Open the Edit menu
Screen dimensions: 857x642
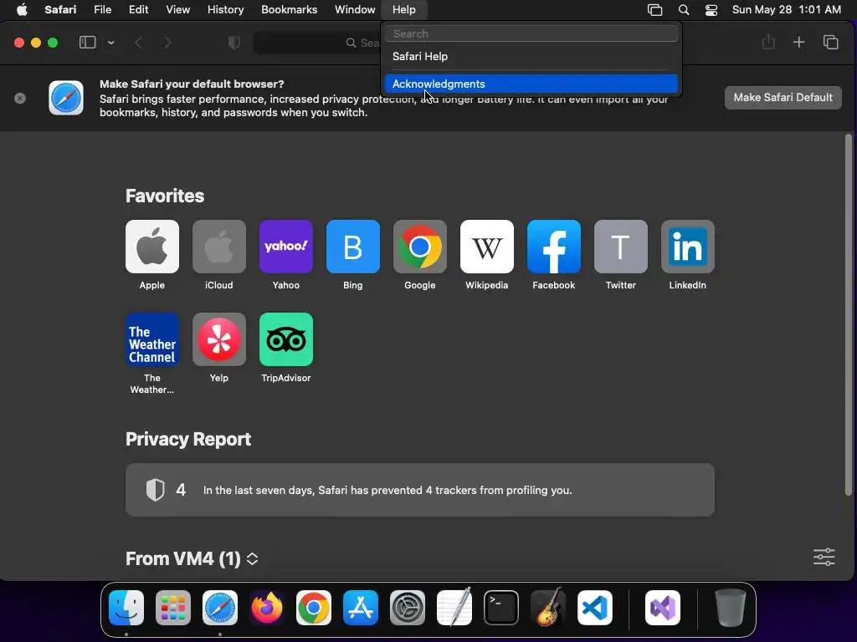tap(139, 10)
